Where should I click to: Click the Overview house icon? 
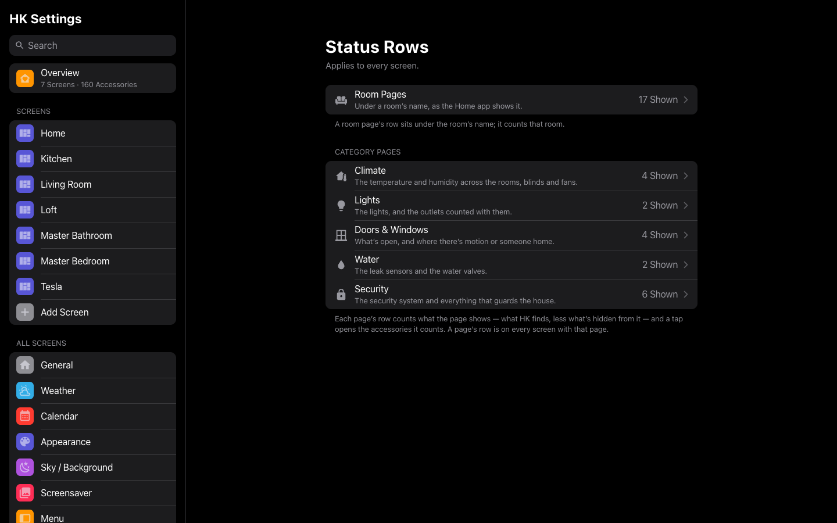[25, 78]
